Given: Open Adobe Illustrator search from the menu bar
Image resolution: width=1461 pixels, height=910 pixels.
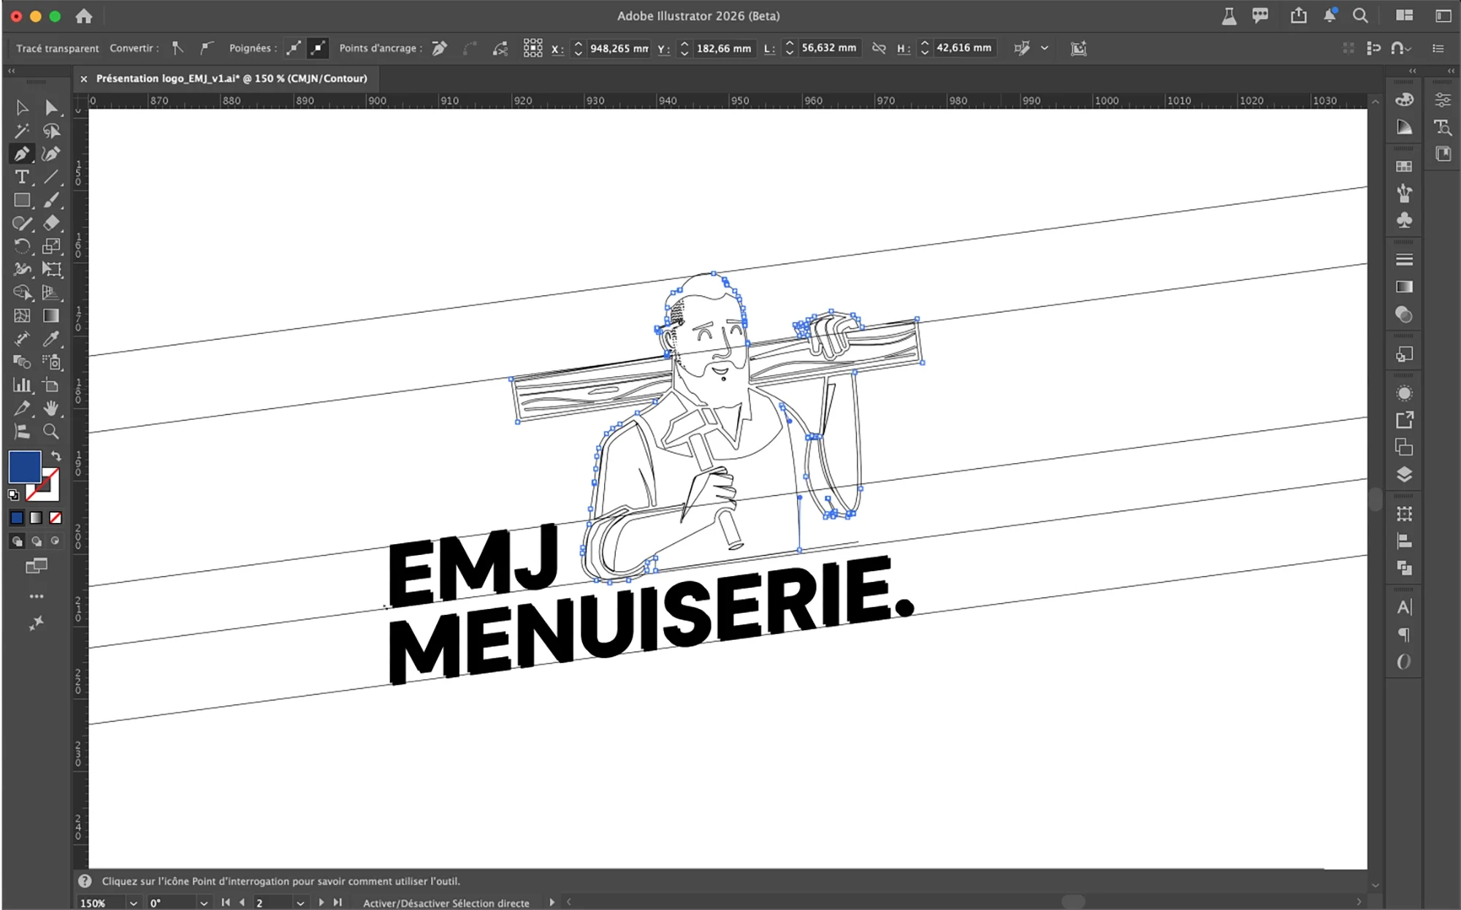Looking at the screenshot, I should [1359, 15].
